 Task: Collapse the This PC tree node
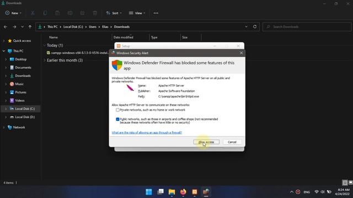tap(4, 51)
